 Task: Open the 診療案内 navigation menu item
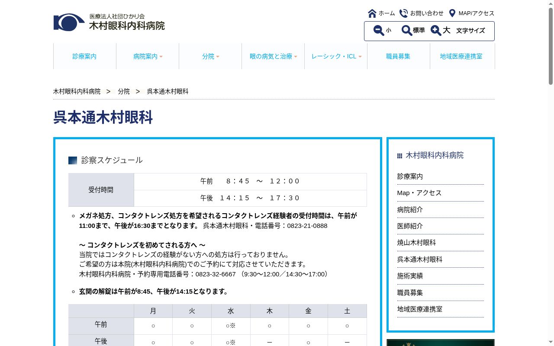[85, 56]
